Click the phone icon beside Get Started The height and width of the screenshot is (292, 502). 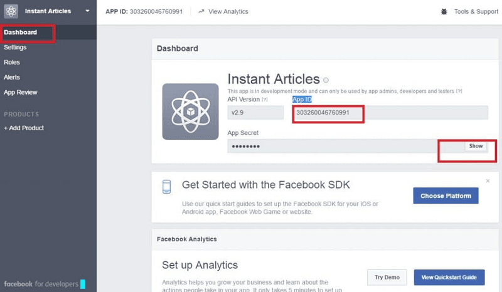pos(166,187)
